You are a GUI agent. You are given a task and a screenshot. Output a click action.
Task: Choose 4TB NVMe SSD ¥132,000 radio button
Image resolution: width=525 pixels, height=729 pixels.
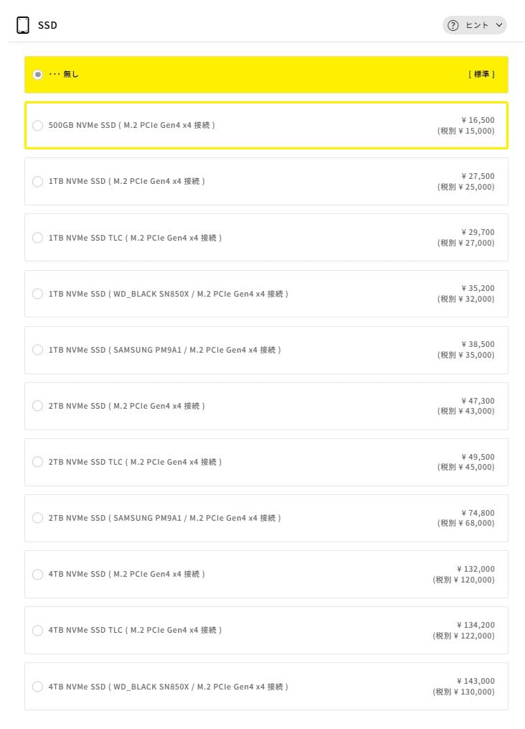pos(38,574)
